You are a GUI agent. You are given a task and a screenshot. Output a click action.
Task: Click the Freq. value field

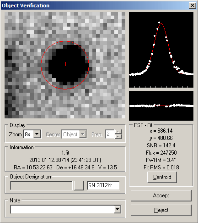point(110,134)
